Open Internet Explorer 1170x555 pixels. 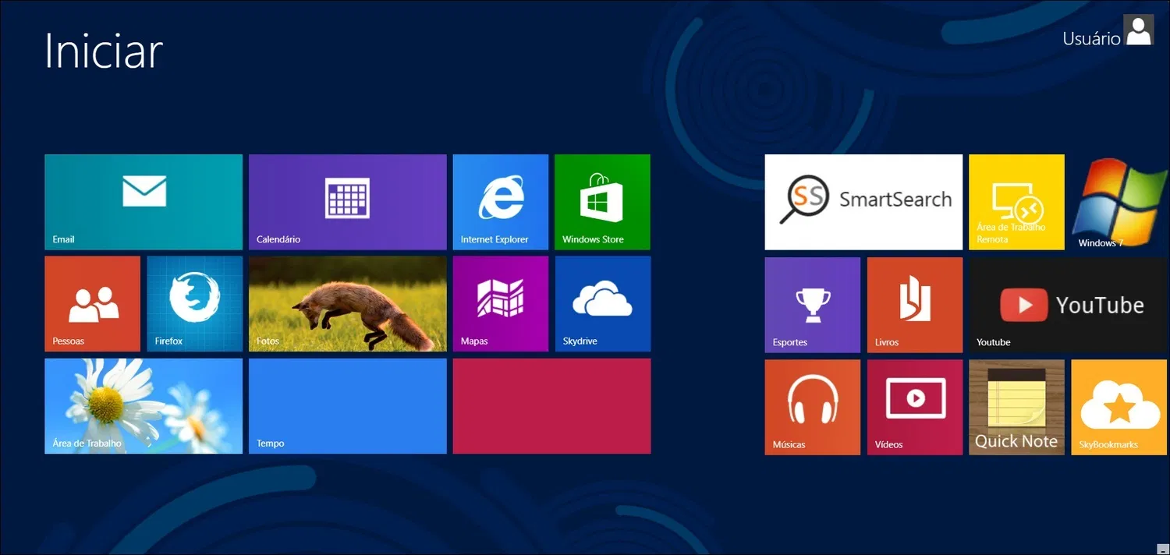500,201
